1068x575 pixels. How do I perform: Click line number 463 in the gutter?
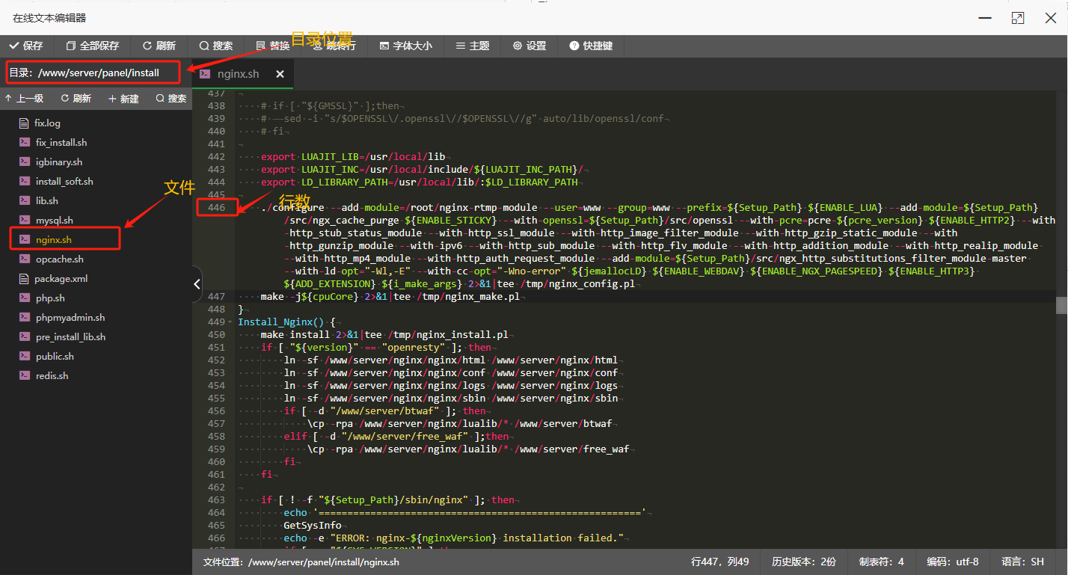[216, 499]
